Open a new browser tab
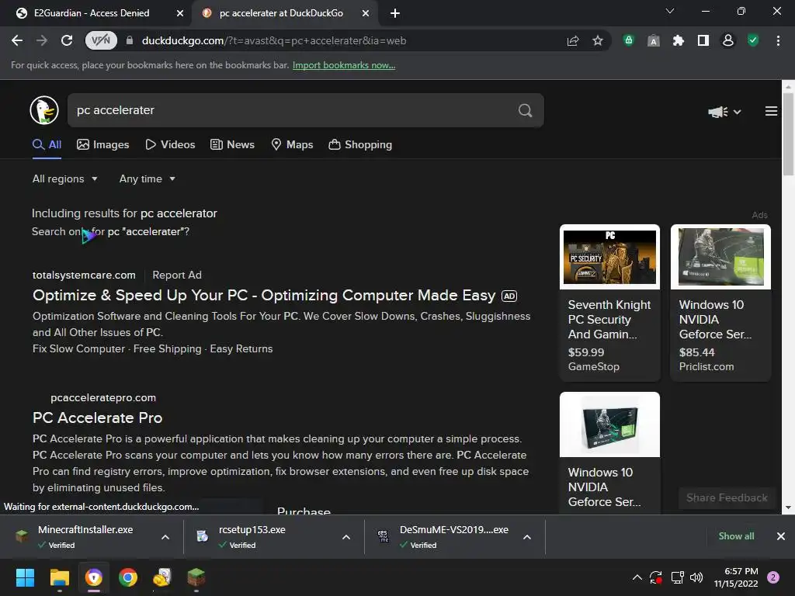This screenshot has height=596, width=795. coord(395,13)
